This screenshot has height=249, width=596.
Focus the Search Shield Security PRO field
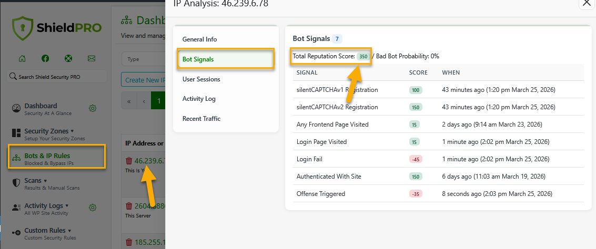pos(57,77)
